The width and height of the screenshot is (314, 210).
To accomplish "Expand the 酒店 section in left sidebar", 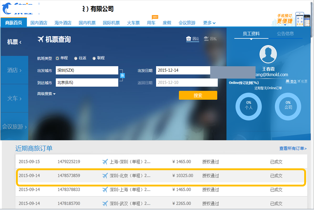I will (15, 70).
